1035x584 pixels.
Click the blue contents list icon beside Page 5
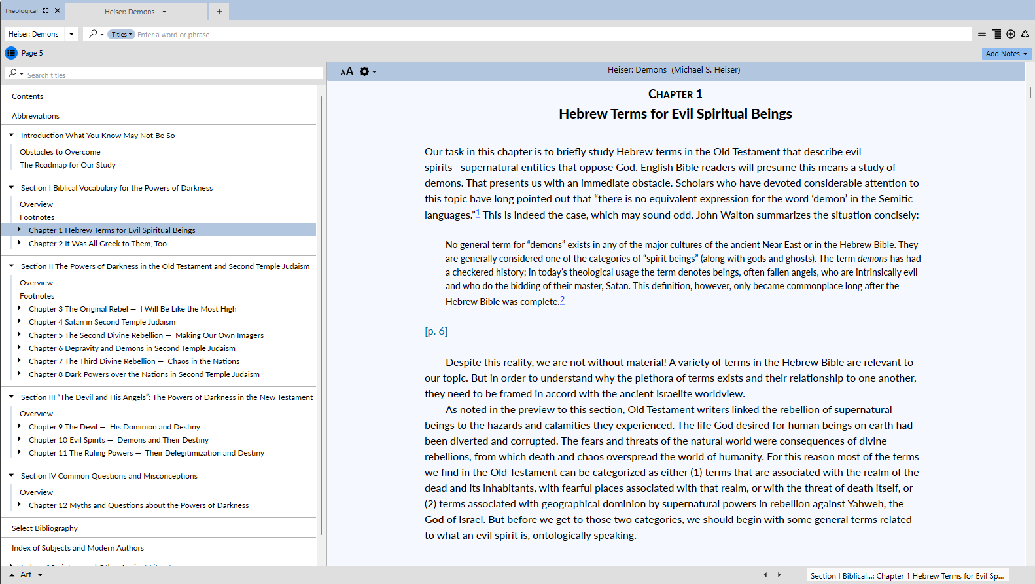pyautogui.click(x=11, y=53)
